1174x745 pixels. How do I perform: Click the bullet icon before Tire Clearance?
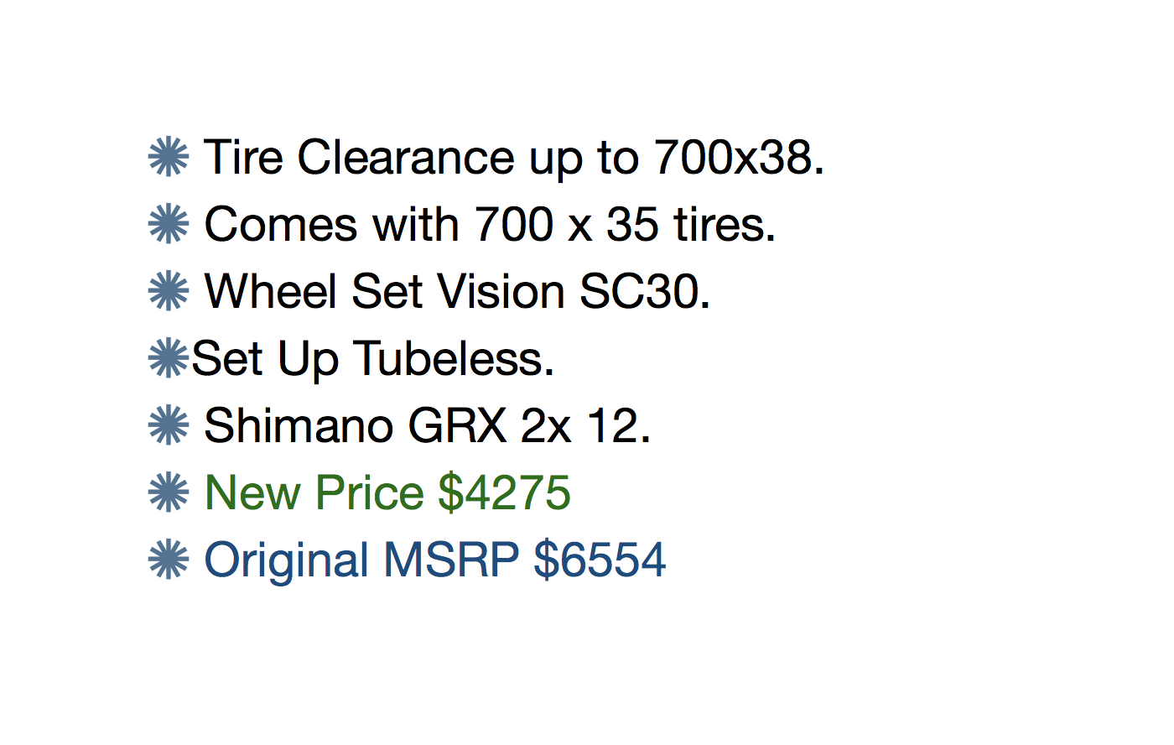point(169,157)
